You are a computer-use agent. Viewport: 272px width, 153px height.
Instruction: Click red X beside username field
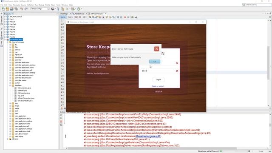[177, 63]
